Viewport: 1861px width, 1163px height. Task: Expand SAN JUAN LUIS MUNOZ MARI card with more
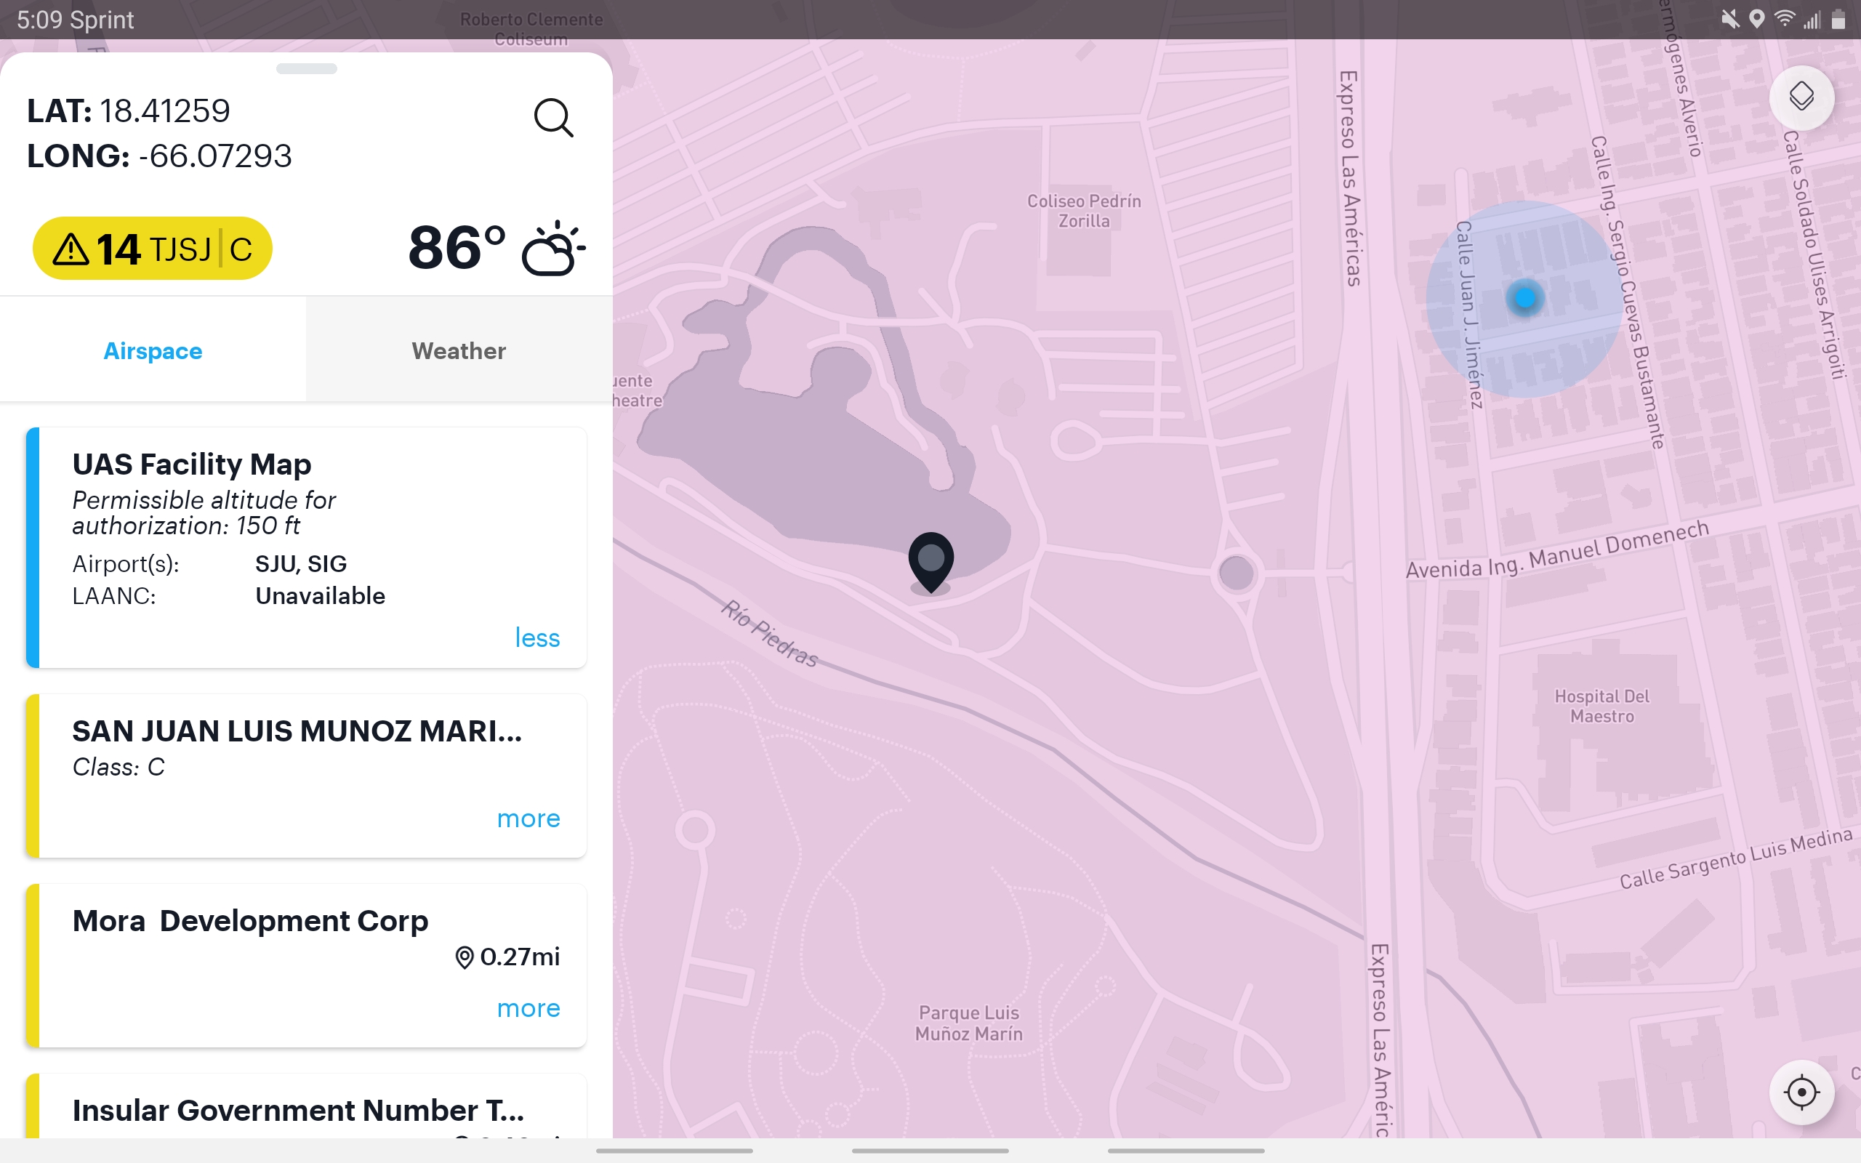coord(528,818)
